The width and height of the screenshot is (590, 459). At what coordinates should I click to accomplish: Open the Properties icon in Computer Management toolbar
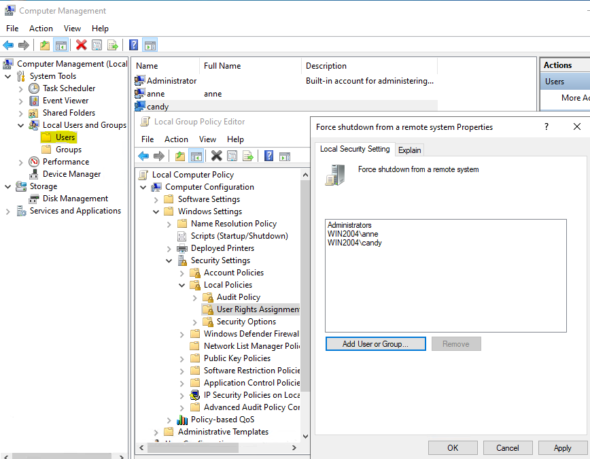pyautogui.click(x=97, y=45)
